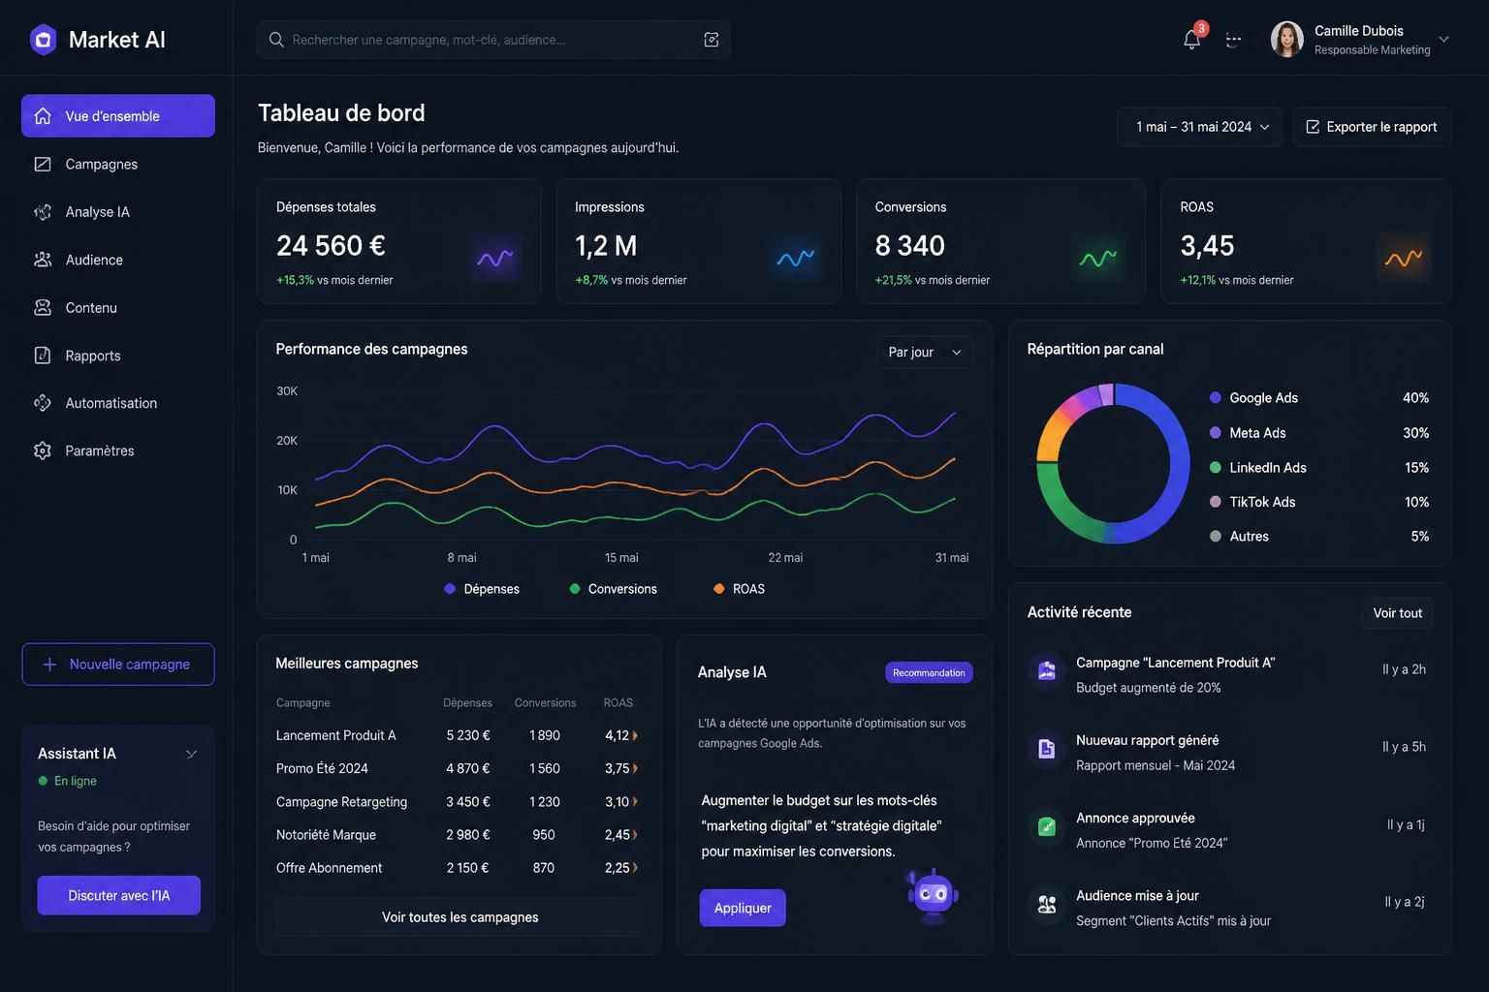1489x992 pixels.
Task: Click the search magnifier icon
Action: pyautogui.click(x=276, y=40)
